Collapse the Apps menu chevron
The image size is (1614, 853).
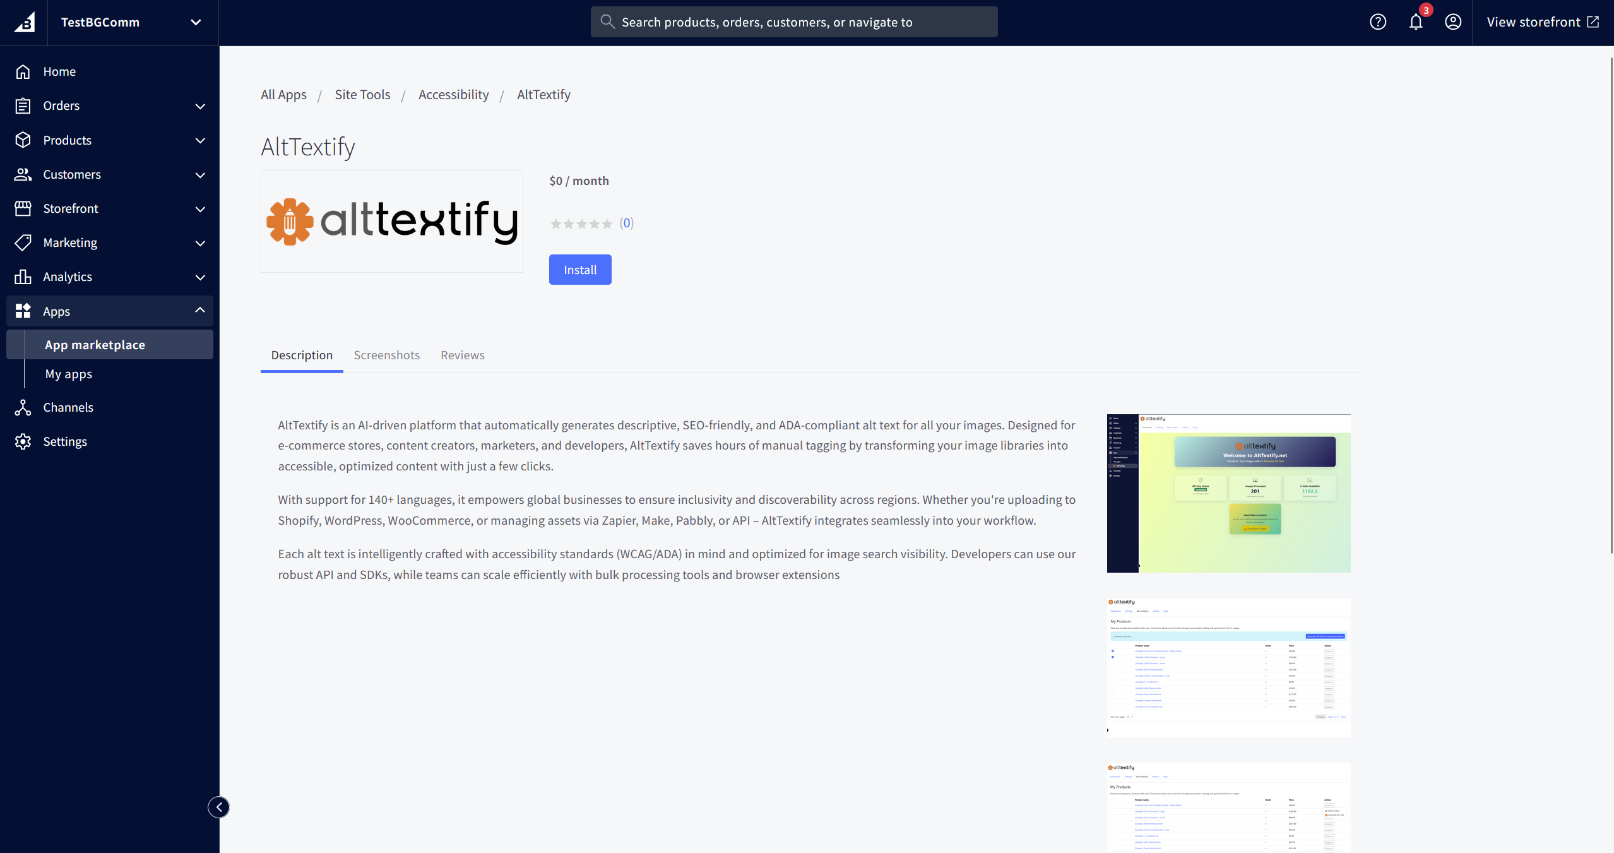(200, 310)
